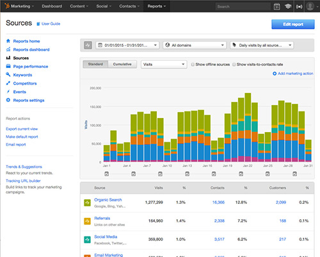The width and height of the screenshot is (320, 257).
Task: Expand the Contacts menu
Action: click(129, 6)
